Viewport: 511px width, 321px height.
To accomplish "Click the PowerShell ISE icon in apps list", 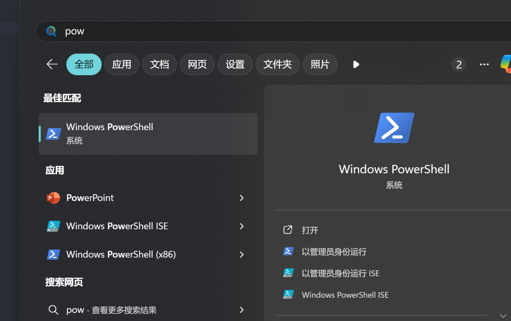I will (53, 226).
